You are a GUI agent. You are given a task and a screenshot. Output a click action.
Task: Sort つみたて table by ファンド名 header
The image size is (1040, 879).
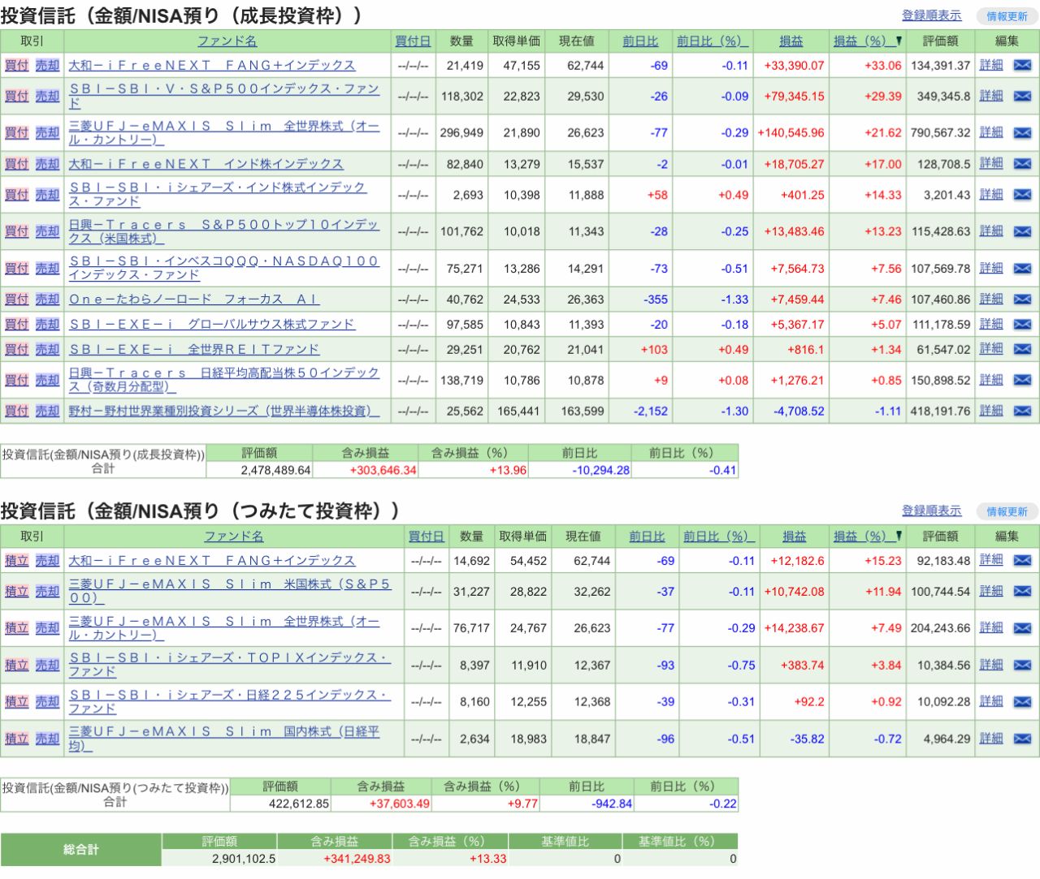pyautogui.click(x=234, y=536)
